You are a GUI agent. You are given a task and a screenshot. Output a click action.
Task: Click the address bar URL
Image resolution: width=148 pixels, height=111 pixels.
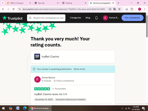[x=64, y=9]
